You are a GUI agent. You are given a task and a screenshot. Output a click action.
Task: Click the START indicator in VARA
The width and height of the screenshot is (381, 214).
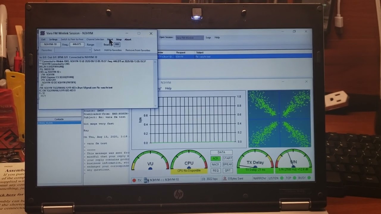pos(227,158)
